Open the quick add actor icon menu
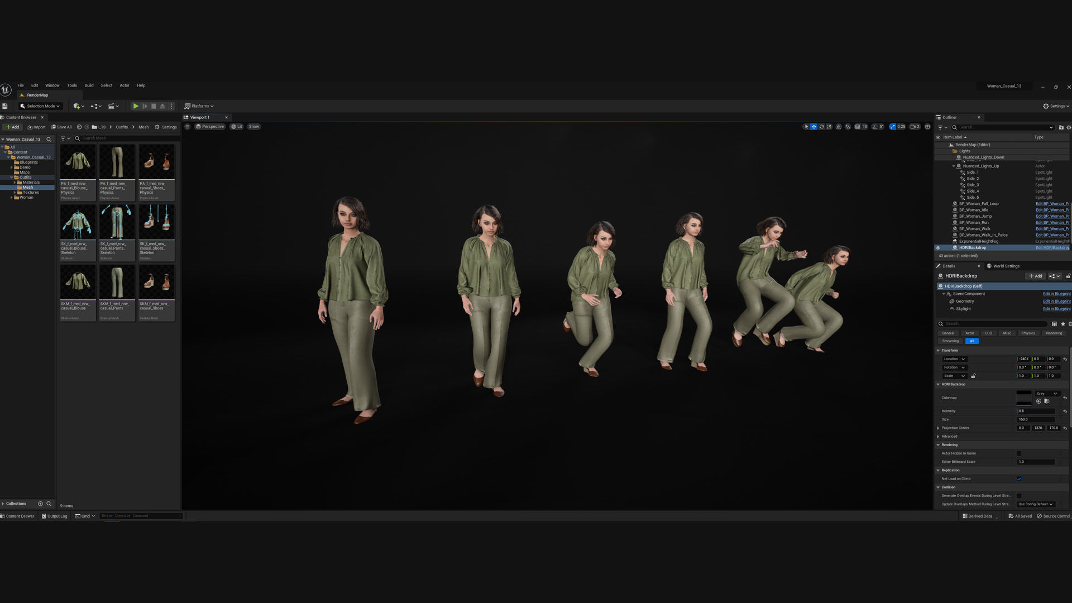 (x=77, y=106)
